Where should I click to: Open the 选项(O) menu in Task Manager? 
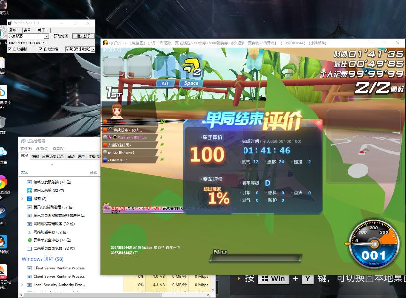(x=42, y=149)
